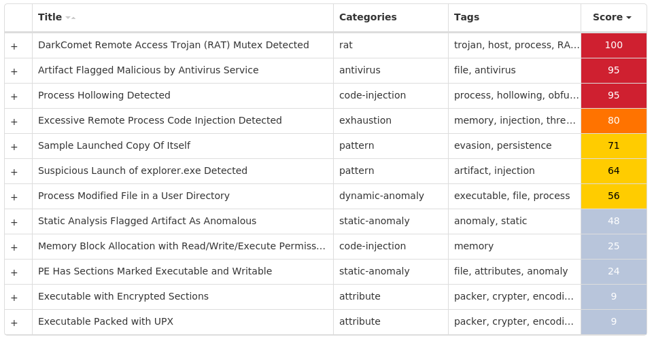Image resolution: width=654 pixels, height=339 pixels.
Task: Click plus icon for Suspicious Launch of explorer.exe
Action: tap(14, 172)
